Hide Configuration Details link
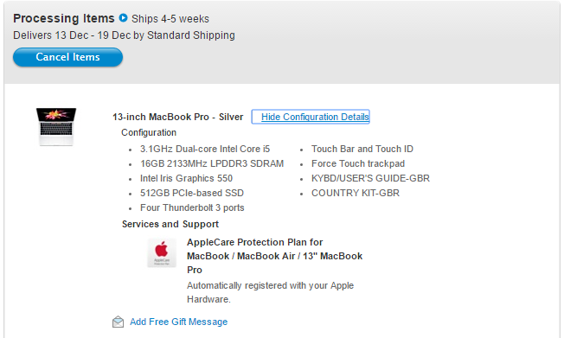 315,117
